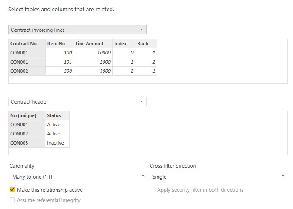Select the Item No column header

click(x=60, y=44)
